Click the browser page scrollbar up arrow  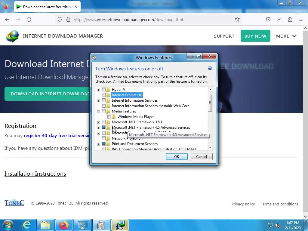[305, 28]
